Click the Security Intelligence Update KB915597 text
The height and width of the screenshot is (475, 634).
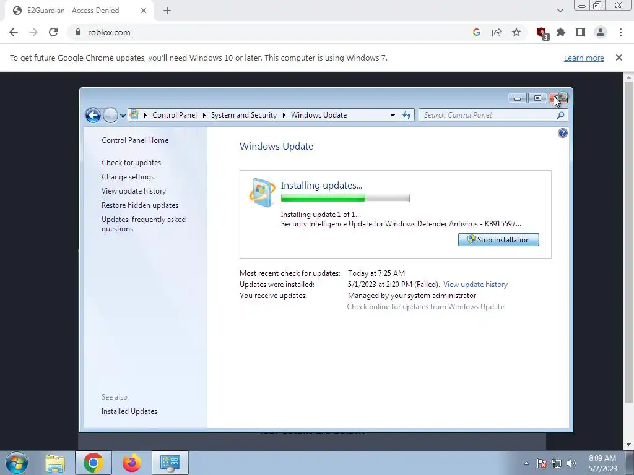[x=401, y=224]
